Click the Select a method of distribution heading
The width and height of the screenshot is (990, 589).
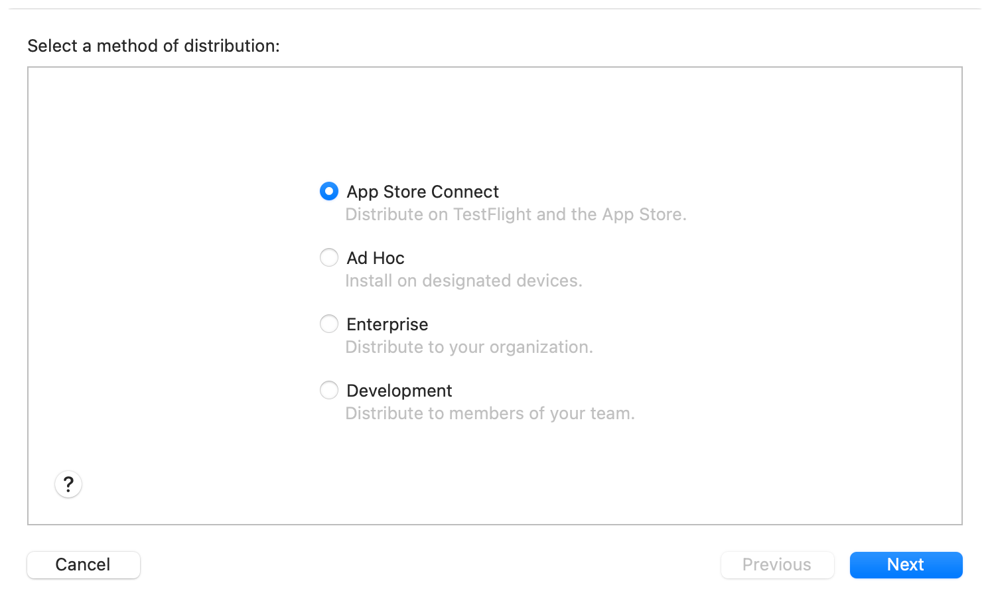pos(153,46)
